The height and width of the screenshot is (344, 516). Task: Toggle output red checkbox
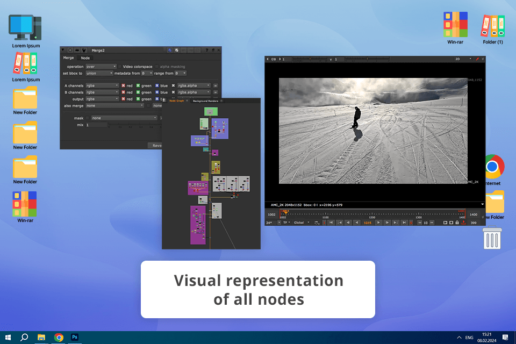123,99
